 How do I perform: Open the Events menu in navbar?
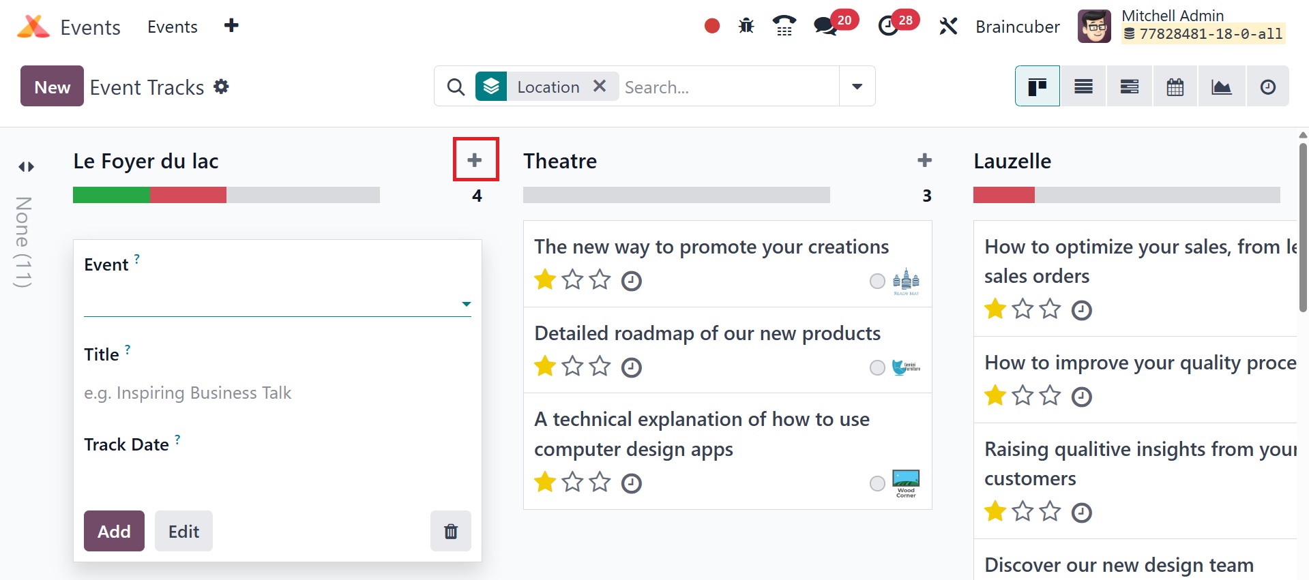pos(172,27)
